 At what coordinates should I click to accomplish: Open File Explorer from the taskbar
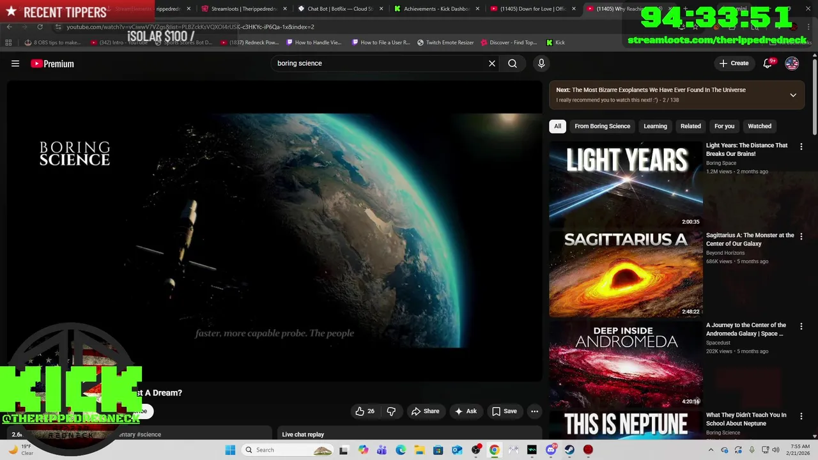(419, 450)
